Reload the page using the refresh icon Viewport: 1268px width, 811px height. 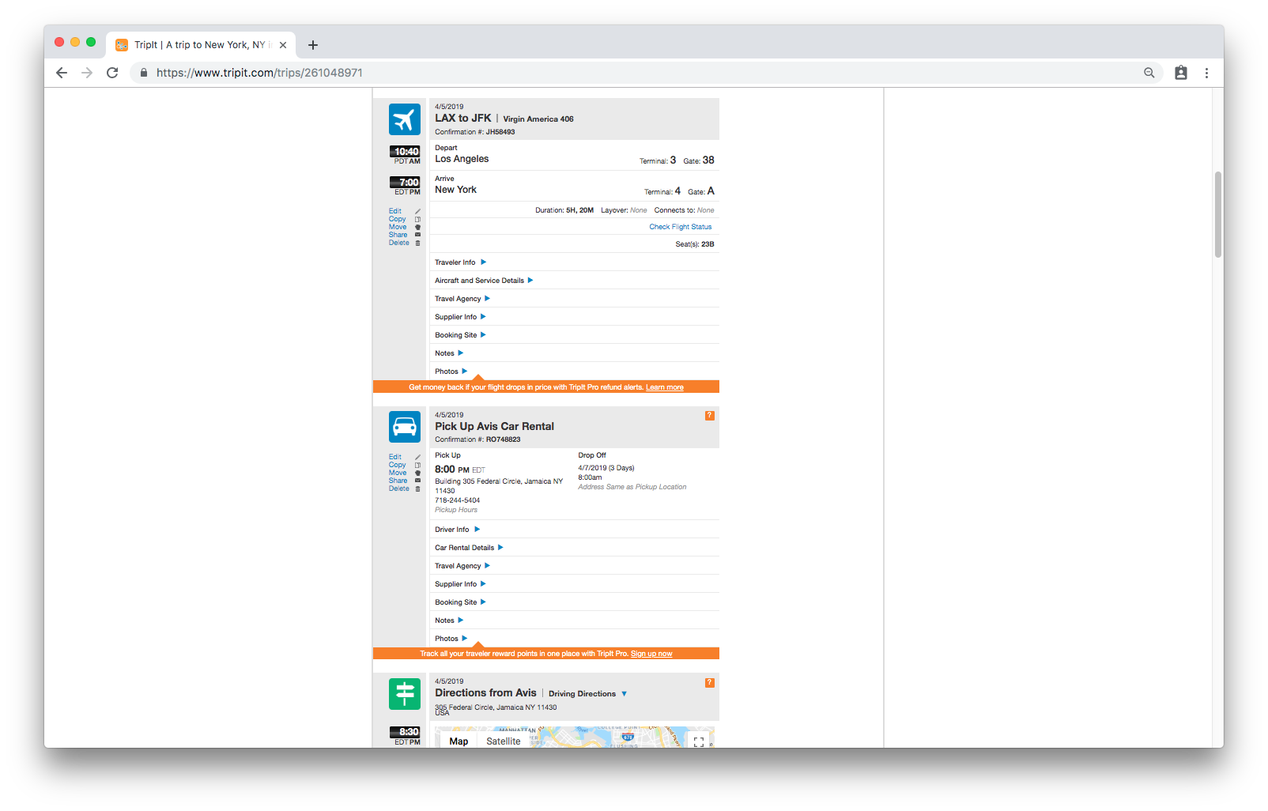click(x=112, y=73)
